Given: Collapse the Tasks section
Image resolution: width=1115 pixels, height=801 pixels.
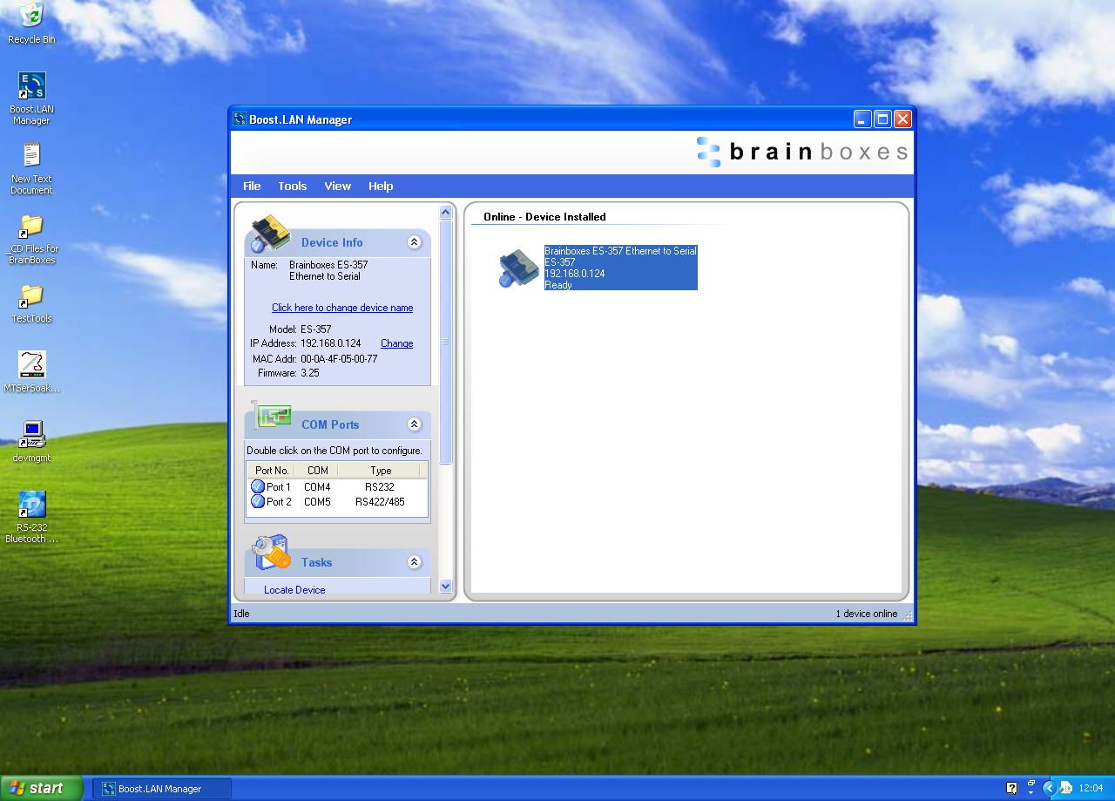Looking at the screenshot, I should pyautogui.click(x=415, y=562).
